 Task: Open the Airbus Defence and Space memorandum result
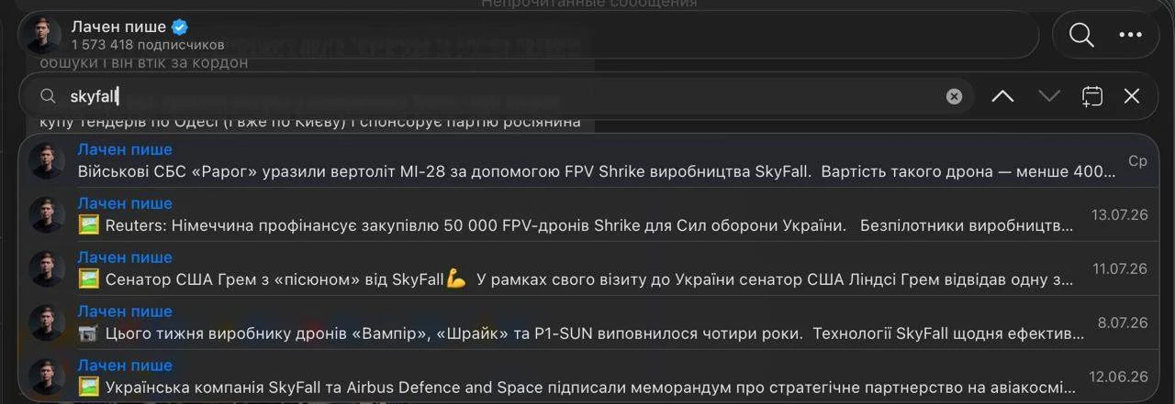587,377
